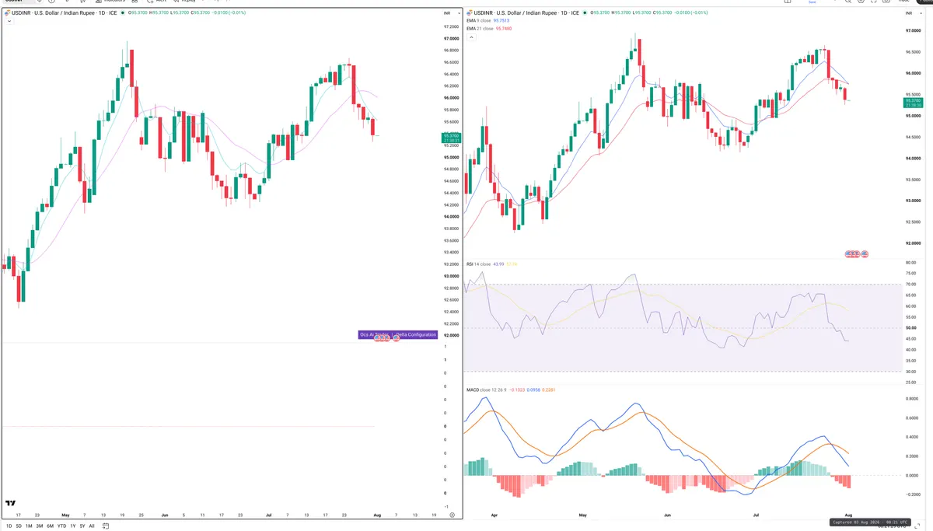Select the RSI 14 close legend
Image resolution: width=933 pixels, height=531 pixels.
(478, 264)
